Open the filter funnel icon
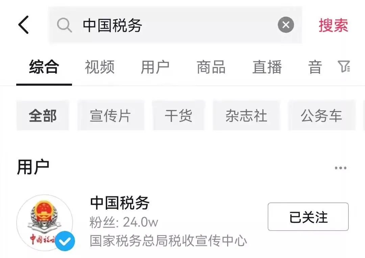The height and width of the screenshot is (258, 365). click(x=344, y=66)
